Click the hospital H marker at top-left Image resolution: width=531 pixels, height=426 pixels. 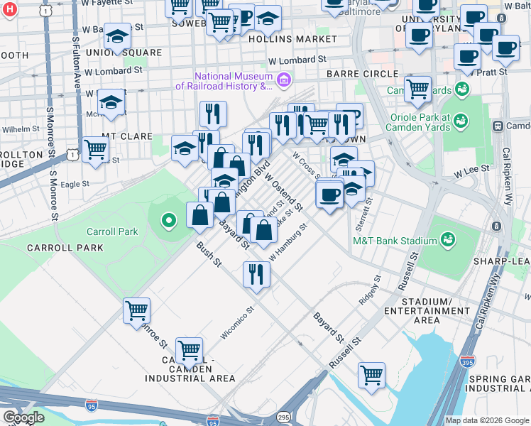coord(9,9)
